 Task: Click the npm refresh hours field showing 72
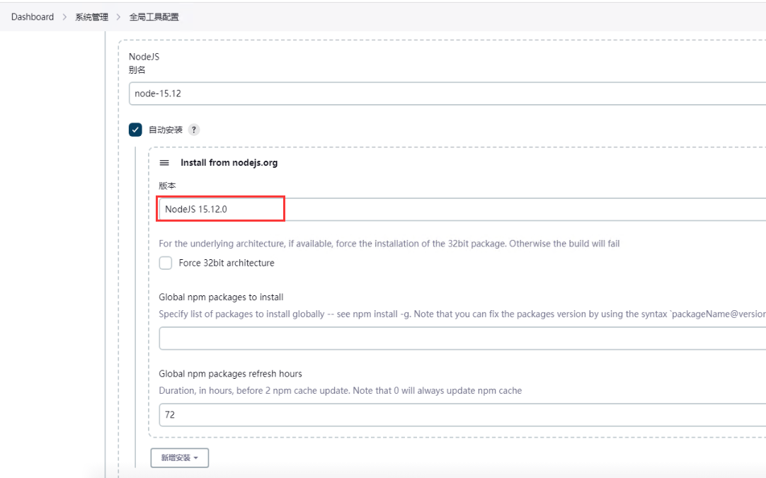(x=460, y=415)
